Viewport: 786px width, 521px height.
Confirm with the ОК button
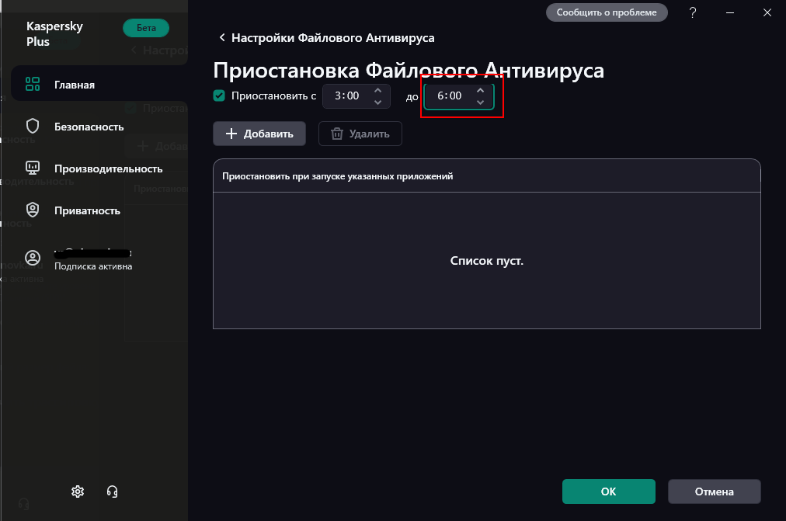pyautogui.click(x=609, y=491)
